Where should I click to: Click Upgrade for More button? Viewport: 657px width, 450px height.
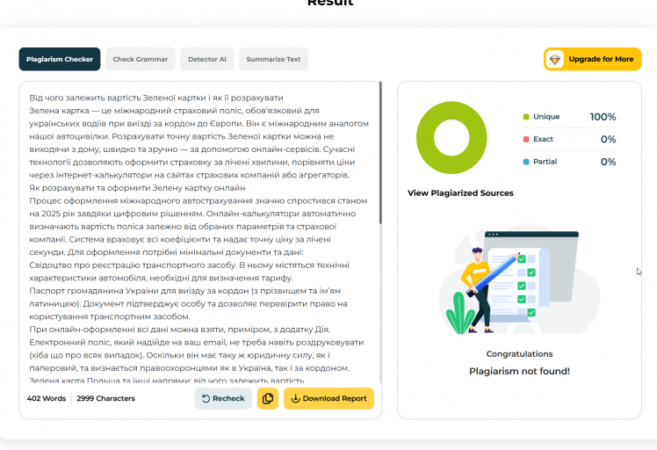(593, 59)
